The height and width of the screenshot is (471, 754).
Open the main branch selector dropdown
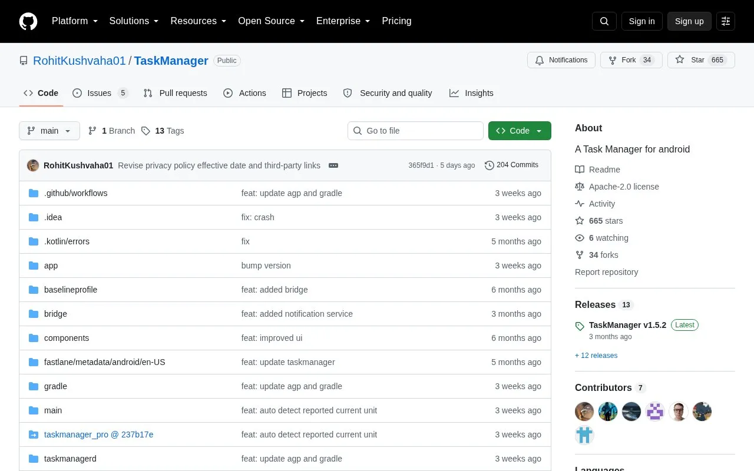pos(49,131)
